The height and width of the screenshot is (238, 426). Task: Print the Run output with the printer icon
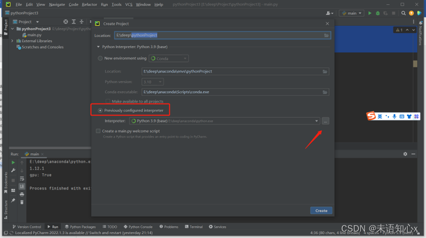[22, 194]
